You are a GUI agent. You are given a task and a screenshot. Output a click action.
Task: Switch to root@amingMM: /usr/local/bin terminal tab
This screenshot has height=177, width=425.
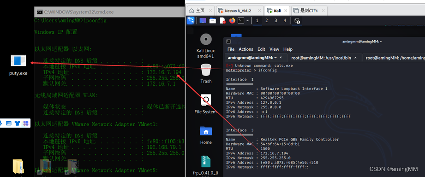324,58
